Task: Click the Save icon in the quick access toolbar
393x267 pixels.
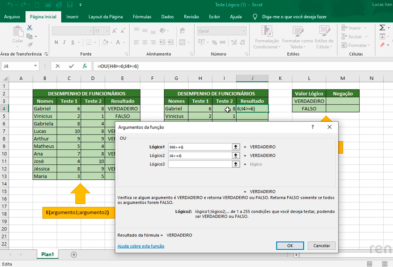Action: tap(69, 5)
